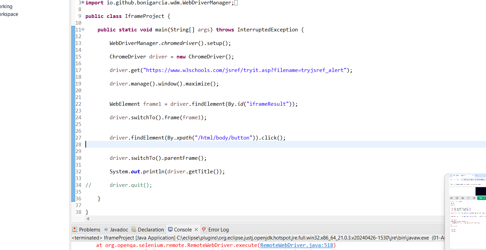Expand the folded import statements
Viewport: 486px width, 250px height.
(83, 2)
